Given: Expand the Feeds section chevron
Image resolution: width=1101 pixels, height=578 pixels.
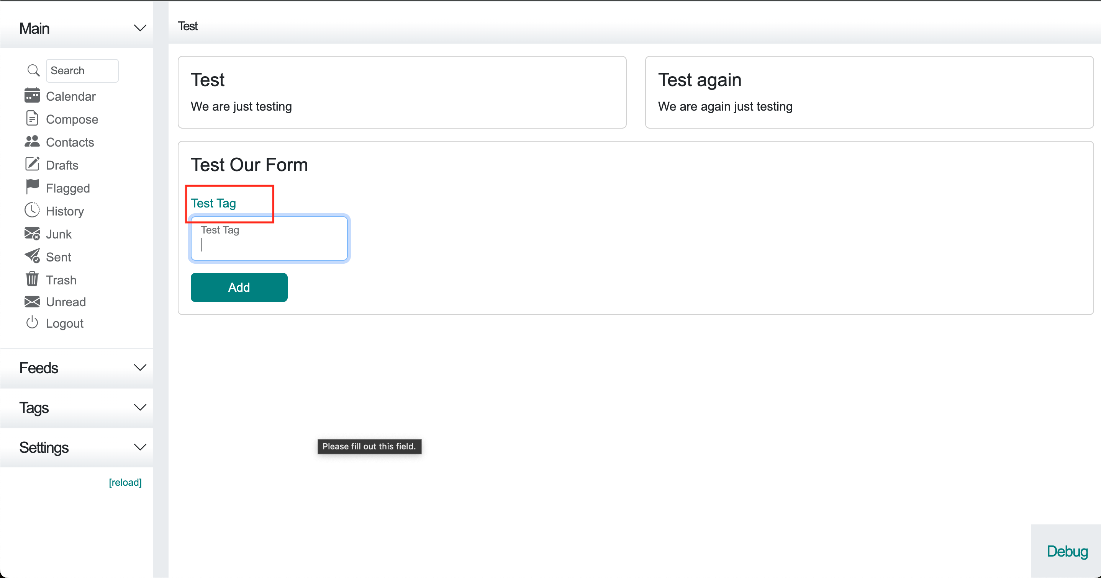Looking at the screenshot, I should click(x=140, y=367).
